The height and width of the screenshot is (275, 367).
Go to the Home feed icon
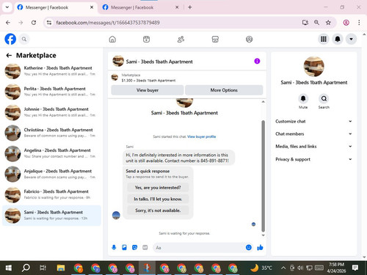pyautogui.click(x=112, y=39)
